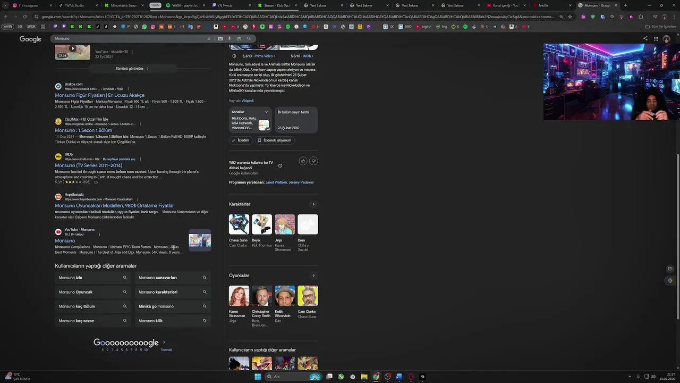Open Google Lens image search
The image size is (680, 383).
pos(239,38)
